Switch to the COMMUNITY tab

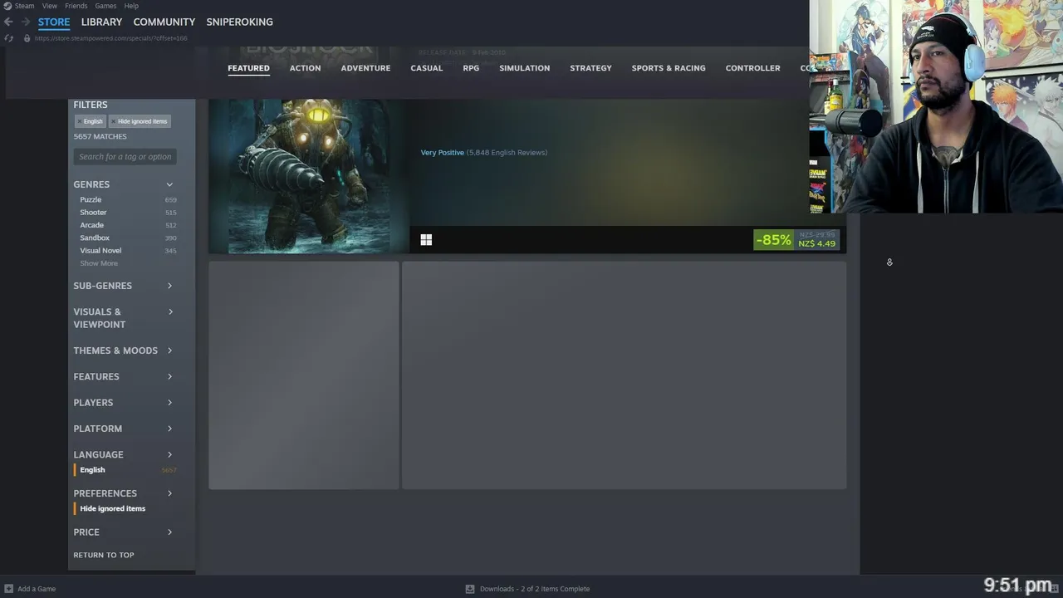(164, 22)
